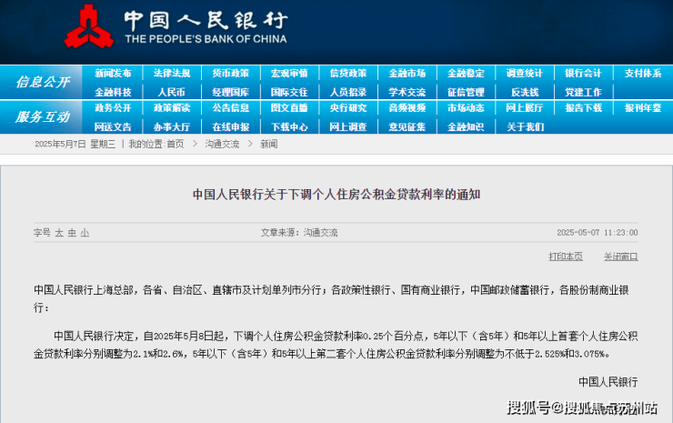Click the 首页 breadcrumb link
The width and height of the screenshot is (673, 423).
pos(175,144)
